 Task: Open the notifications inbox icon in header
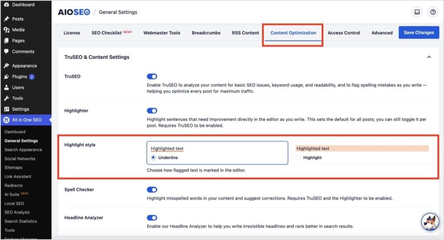417,12
